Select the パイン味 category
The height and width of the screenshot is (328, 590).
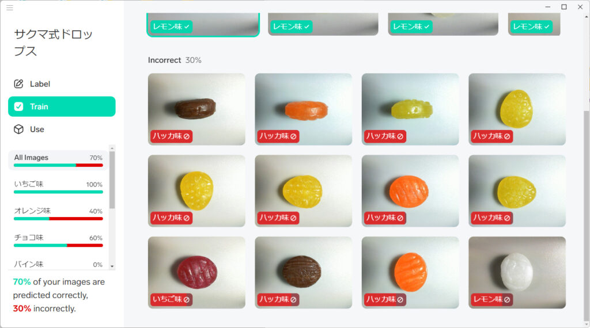[x=58, y=264]
